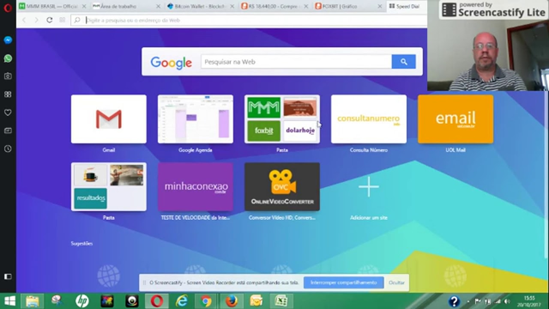Open File Explorer from the taskbar
Screen dimensions: 549x309
pyautogui.click(x=32, y=301)
